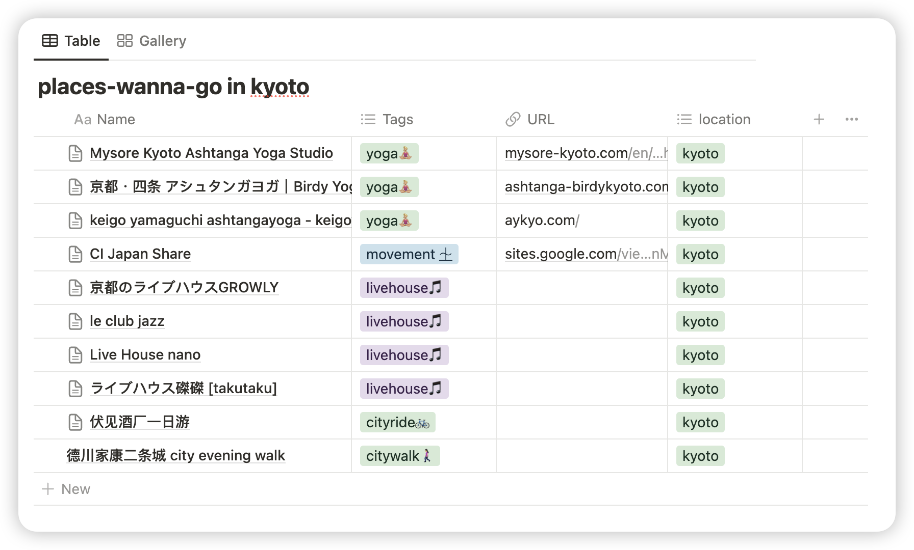Open Mysore Kyoto Ashtanga Yoga Studio page

coord(211,153)
